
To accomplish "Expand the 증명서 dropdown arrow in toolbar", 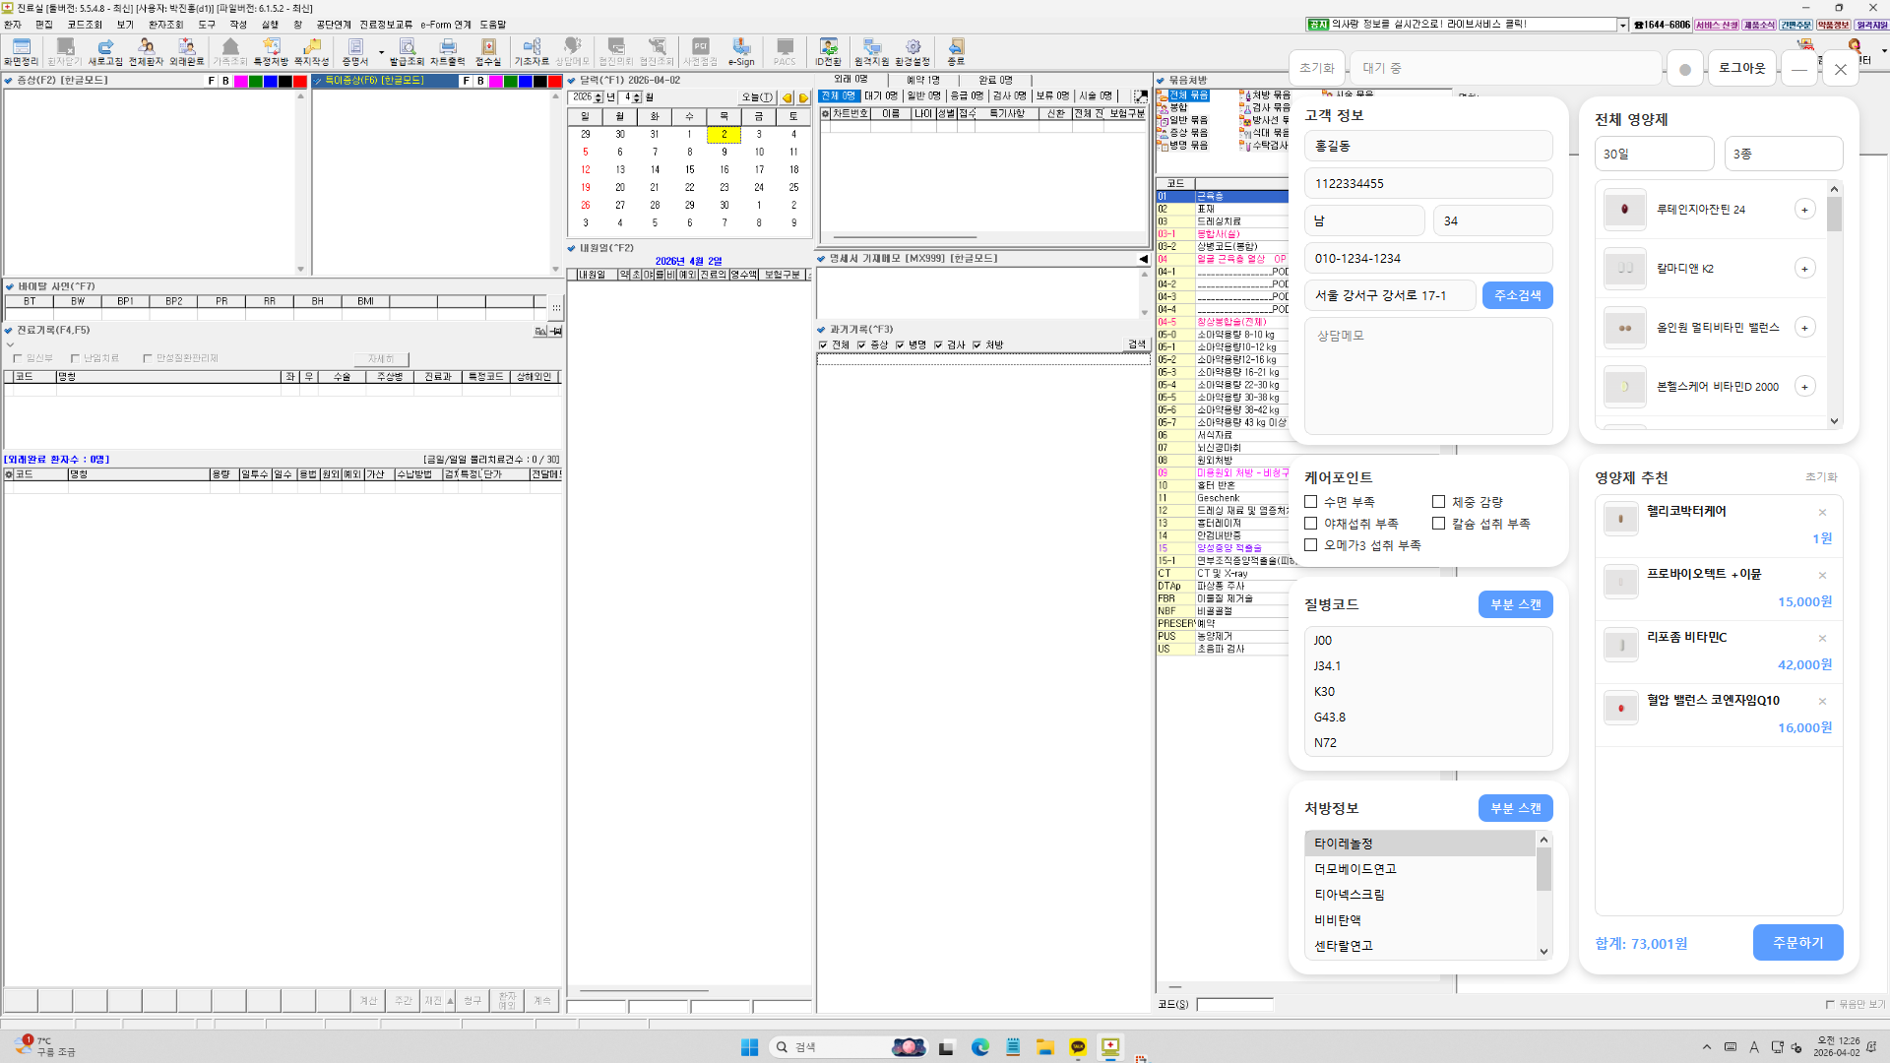I will click(382, 52).
